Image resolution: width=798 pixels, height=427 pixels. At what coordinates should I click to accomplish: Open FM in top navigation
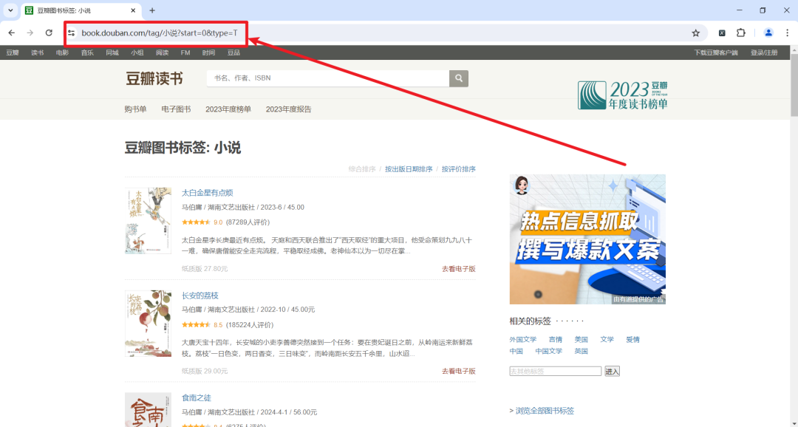(x=185, y=52)
